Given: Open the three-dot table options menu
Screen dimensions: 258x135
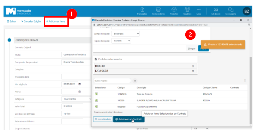Looking at the screenshot, I should (245, 81).
